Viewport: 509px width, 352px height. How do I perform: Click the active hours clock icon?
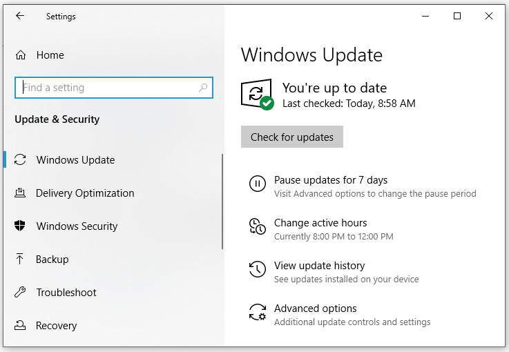click(x=258, y=226)
